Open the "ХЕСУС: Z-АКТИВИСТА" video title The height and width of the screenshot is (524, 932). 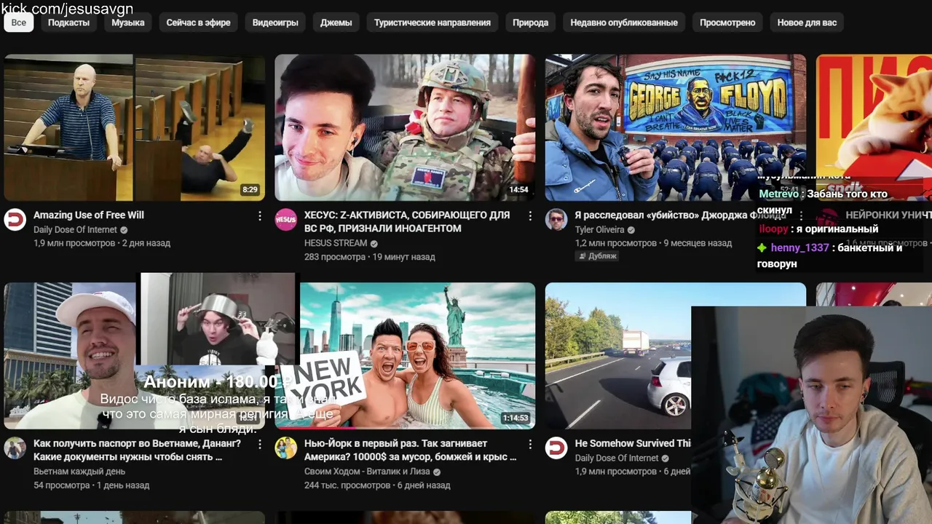[407, 222]
